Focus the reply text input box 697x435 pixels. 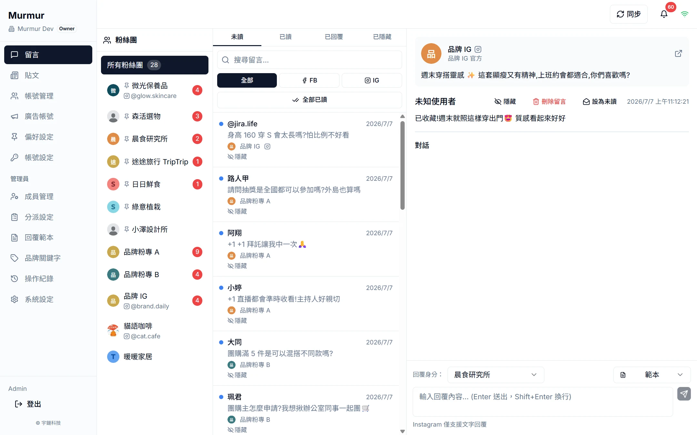coord(543,402)
